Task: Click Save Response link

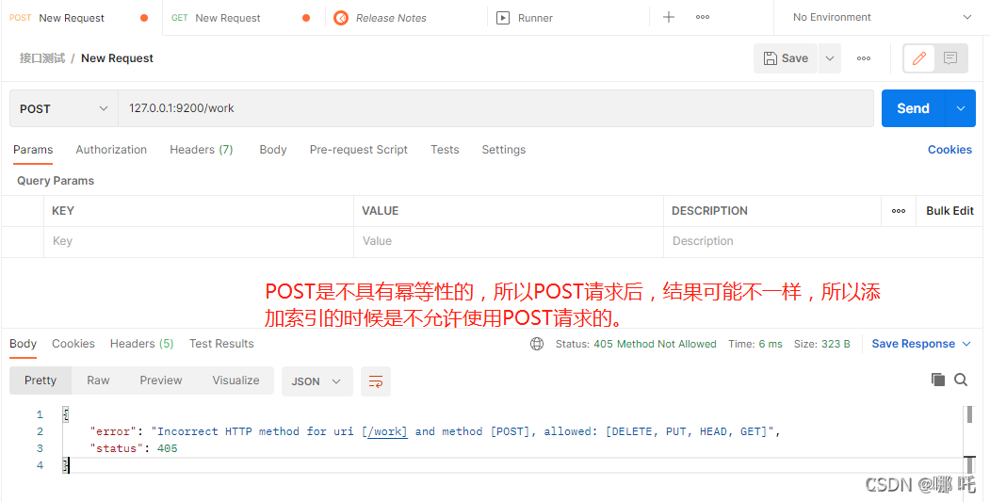Action: 913,344
